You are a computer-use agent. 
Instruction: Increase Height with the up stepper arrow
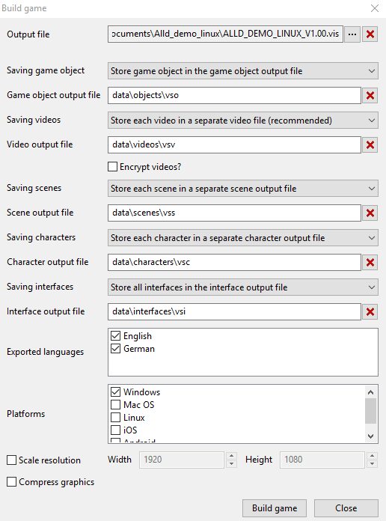click(x=373, y=456)
